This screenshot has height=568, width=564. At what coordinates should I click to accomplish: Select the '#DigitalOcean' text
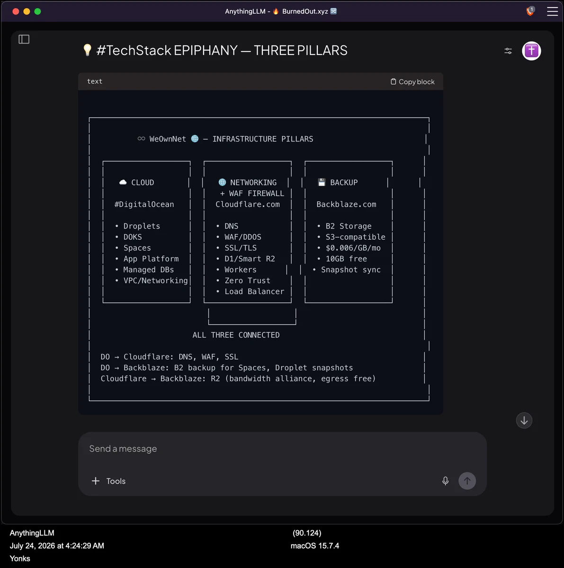(x=144, y=204)
